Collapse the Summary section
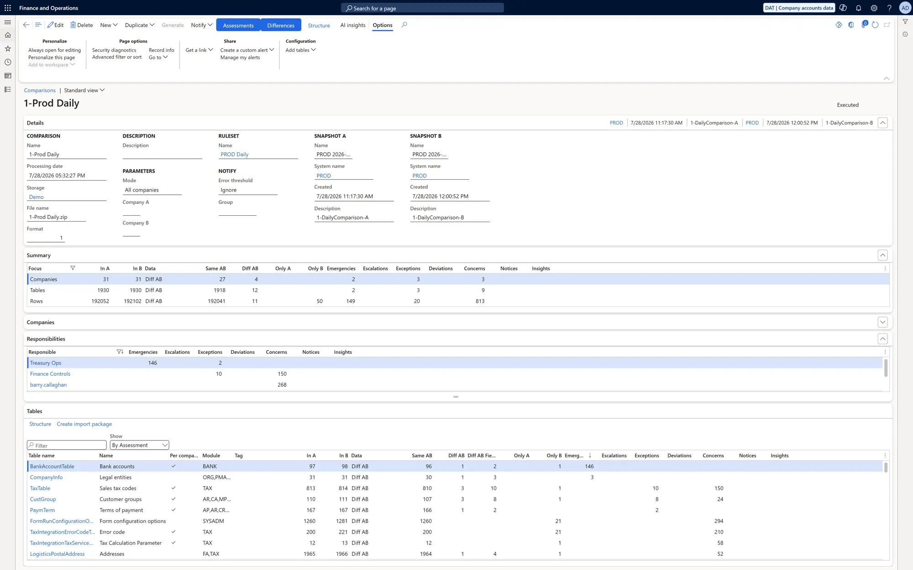This screenshot has width=913, height=570. point(882,255)
